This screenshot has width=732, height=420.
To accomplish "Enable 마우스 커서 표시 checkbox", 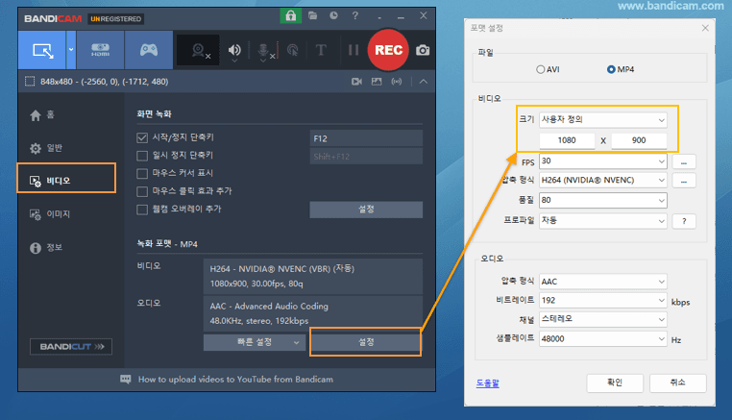I will pyautogui.click(x=142, y=173).
